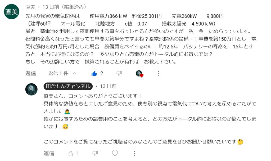The height and width of the screenshot is (161, 271).
Task: Open three-dot menu on the channel reply
Action: tap(135, 153)
